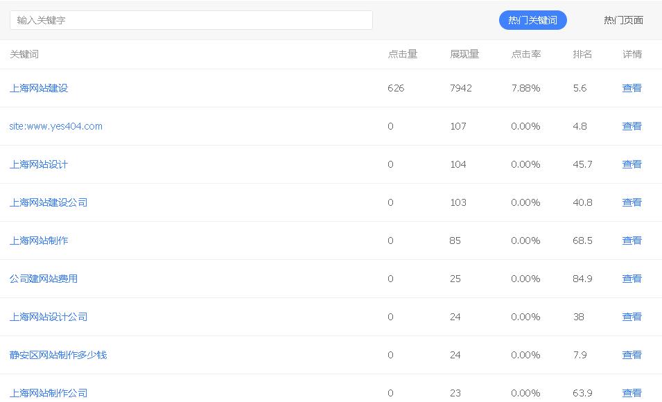
Task: Click the 上海网站制作公司 keyword link
Action: (49, 393)
